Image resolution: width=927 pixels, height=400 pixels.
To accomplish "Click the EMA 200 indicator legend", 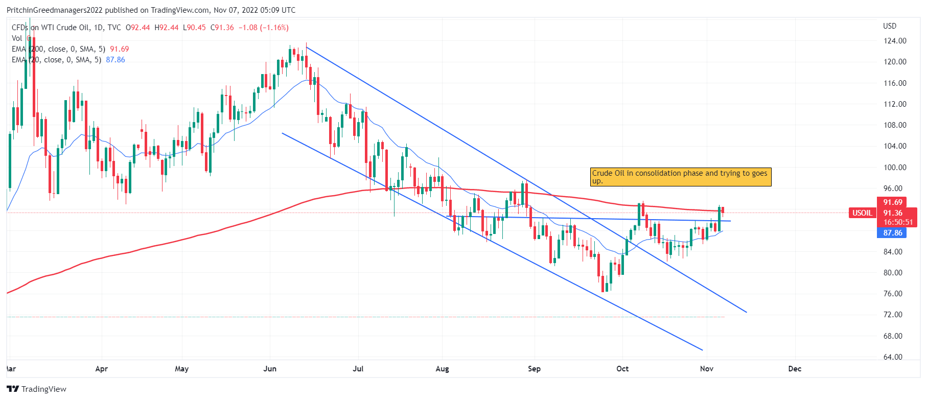I will (x=58, y=49).
